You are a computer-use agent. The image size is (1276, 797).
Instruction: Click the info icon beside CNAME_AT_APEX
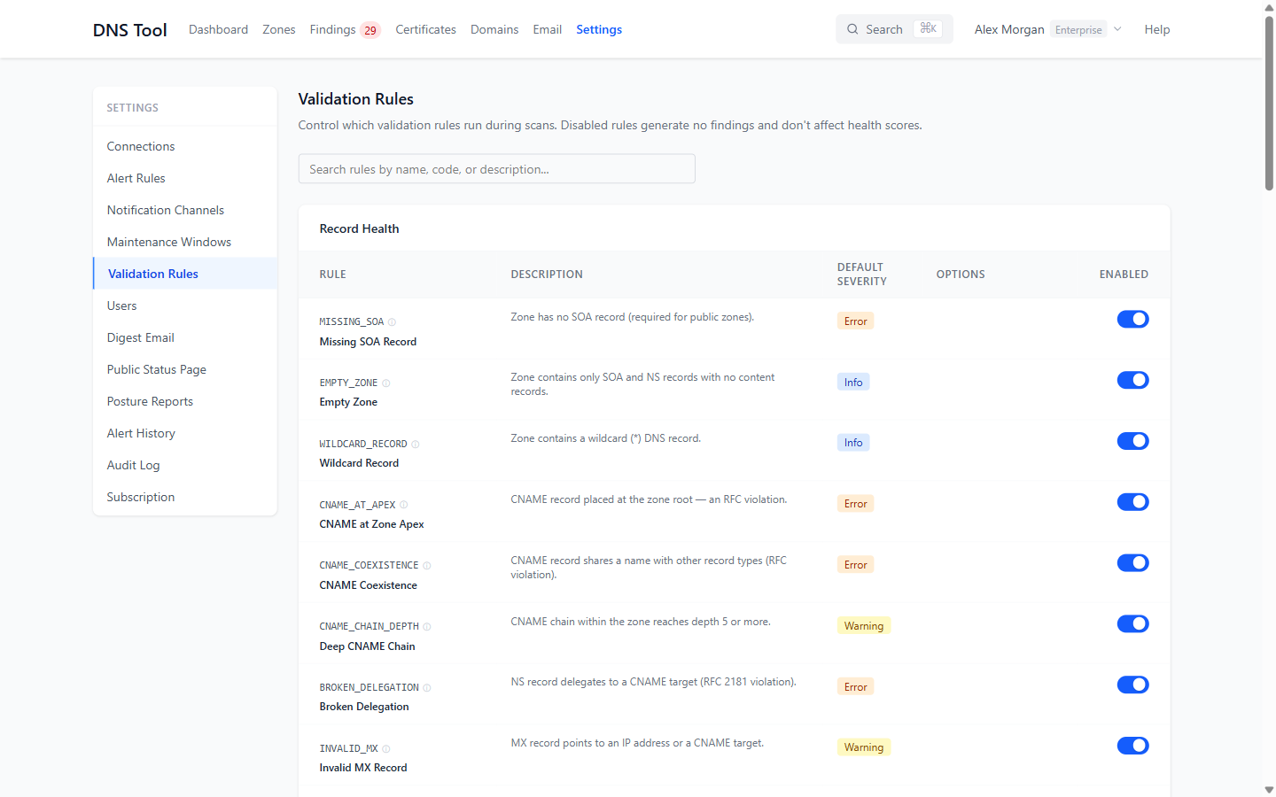(403, 505)
